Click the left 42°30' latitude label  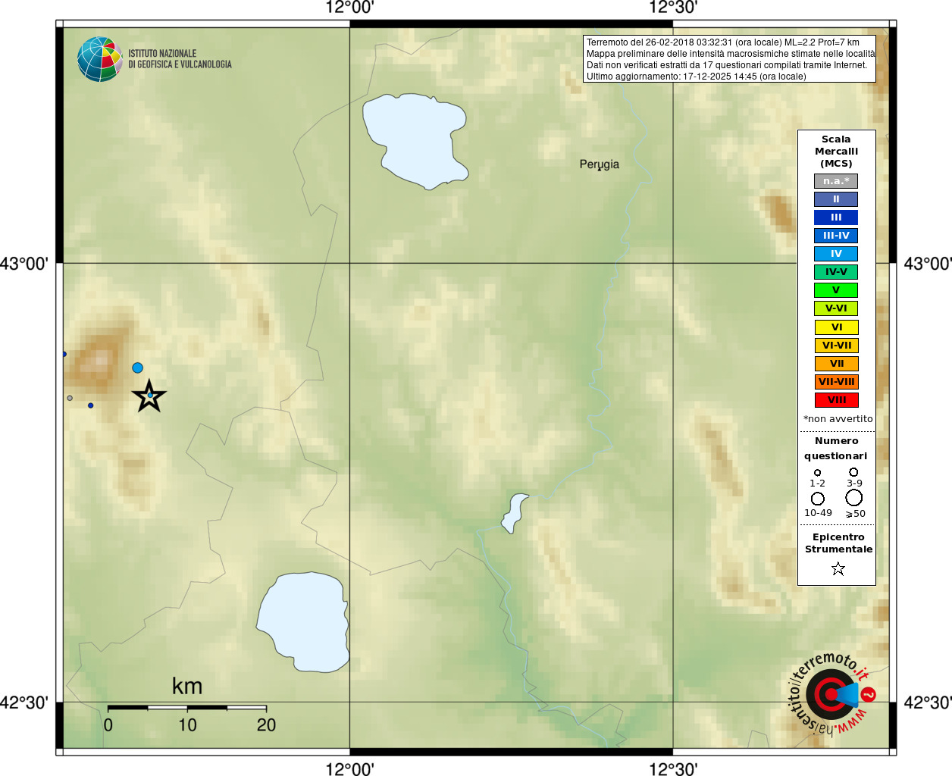pyautogui.click(x=24, y=702)
